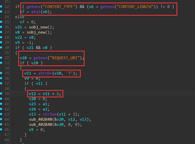Click variable v20 on line 40
This screenshot has height=144, width=195.
32,99
